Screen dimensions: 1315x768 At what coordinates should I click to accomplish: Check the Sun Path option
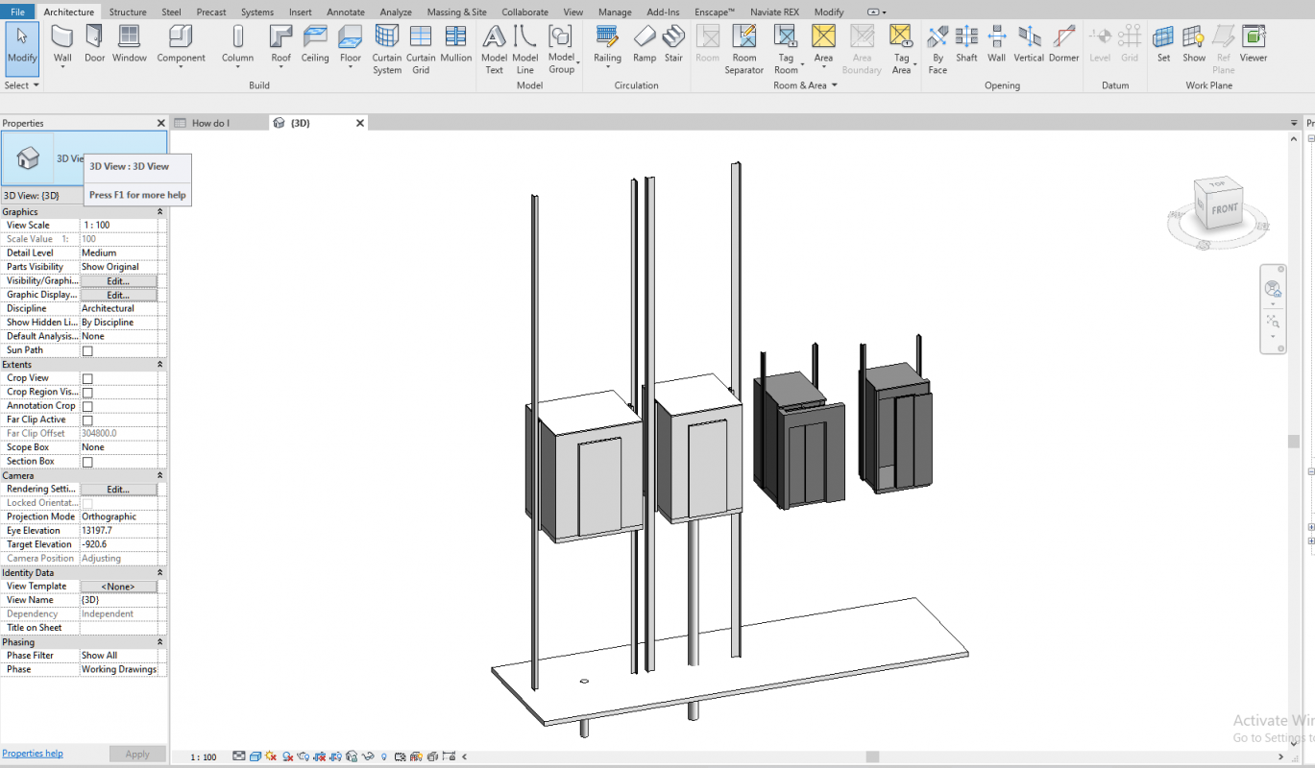(87, 351)
